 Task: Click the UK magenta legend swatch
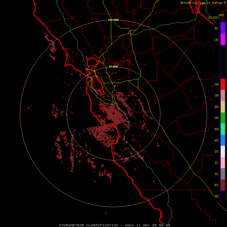223,40
